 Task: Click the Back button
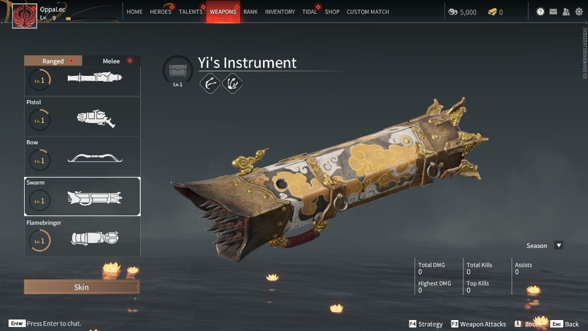pyautogui.click(x=565, y=324)
